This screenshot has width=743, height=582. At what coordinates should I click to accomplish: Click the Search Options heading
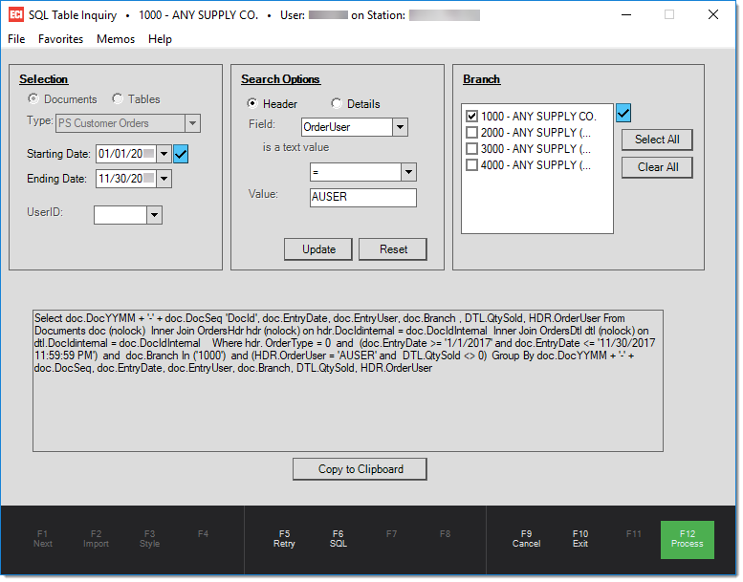(280, 79)
